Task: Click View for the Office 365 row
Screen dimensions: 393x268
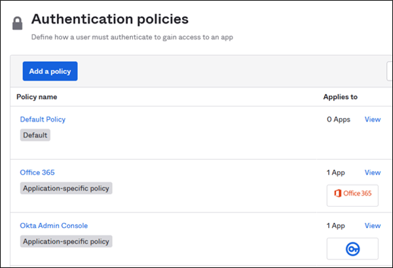Action: [x=372, y=173]
